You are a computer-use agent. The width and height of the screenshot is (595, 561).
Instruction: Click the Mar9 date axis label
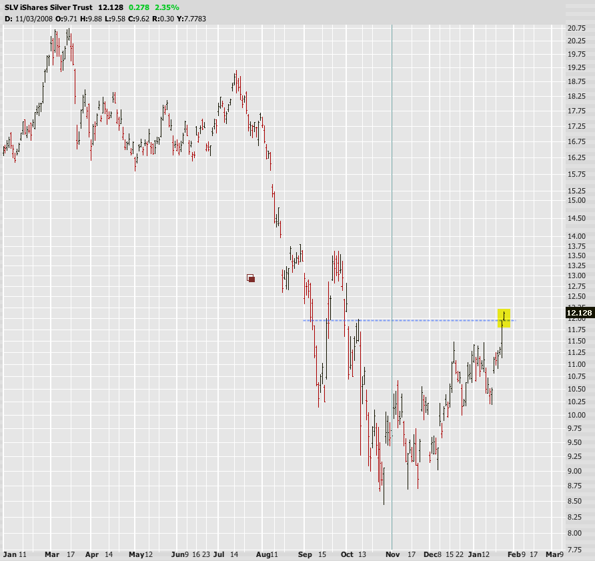[x=554, y=554]
